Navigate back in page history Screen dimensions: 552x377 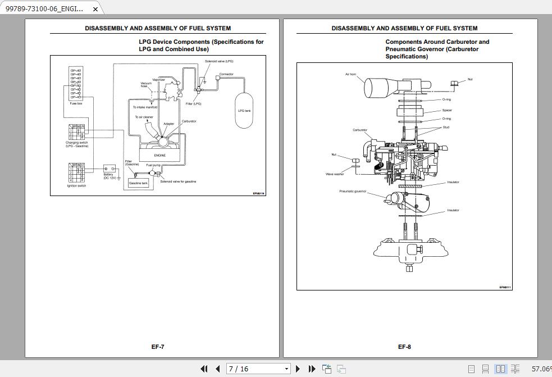[x=326, y=368]
